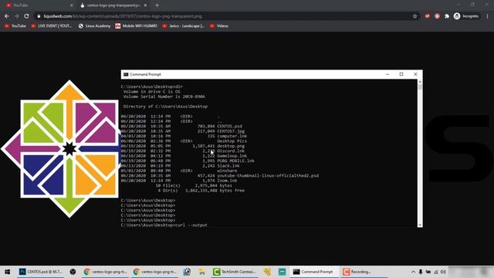The height and width of the screenshot is (278, 494).
Task: Click the Desktop Pics directory entry
Action: pos(232,141)
